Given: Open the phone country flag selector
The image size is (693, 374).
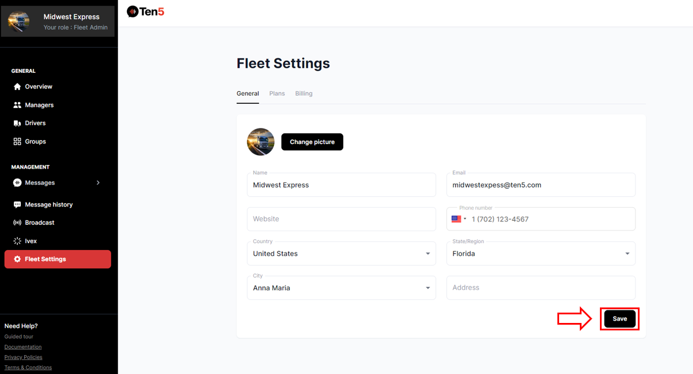Looking at the screenshot, I should point(459,219).
